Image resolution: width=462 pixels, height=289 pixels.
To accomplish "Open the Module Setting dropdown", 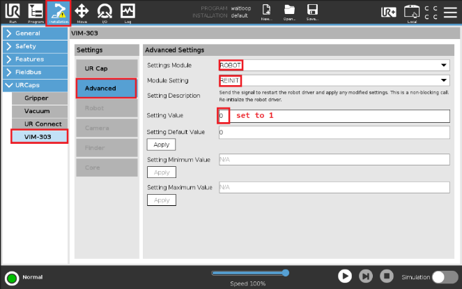I will coord(334,80).
